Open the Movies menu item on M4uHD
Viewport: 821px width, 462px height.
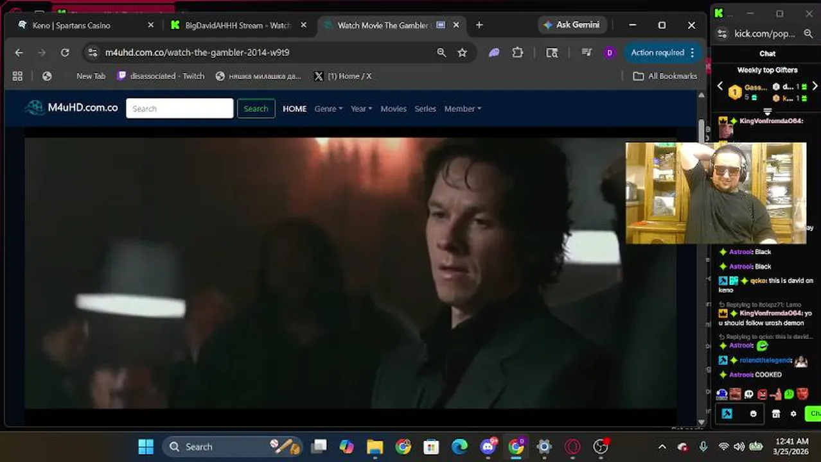click(393, 108)
